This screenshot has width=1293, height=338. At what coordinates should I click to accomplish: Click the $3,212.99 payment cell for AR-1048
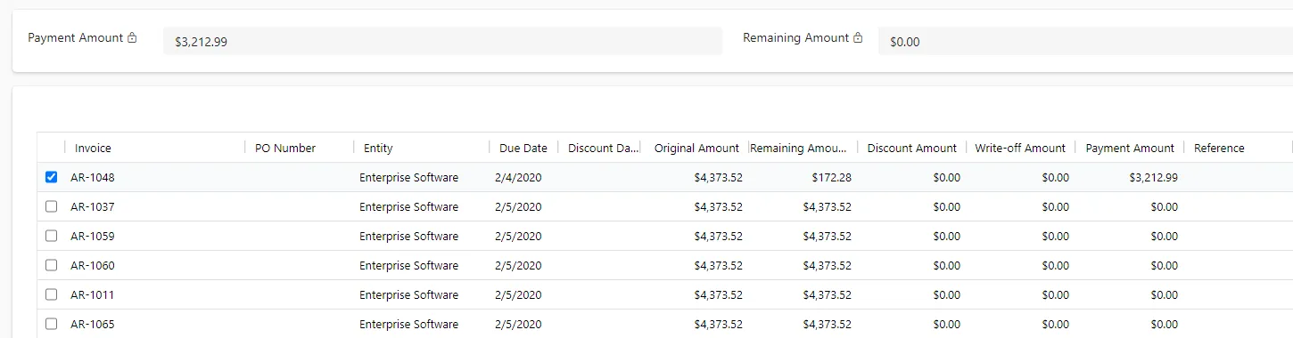[x=1153, y=177]
